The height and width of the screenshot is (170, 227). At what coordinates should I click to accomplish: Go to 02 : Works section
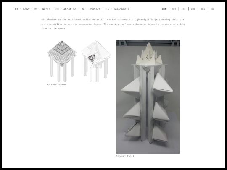point(42,9)
